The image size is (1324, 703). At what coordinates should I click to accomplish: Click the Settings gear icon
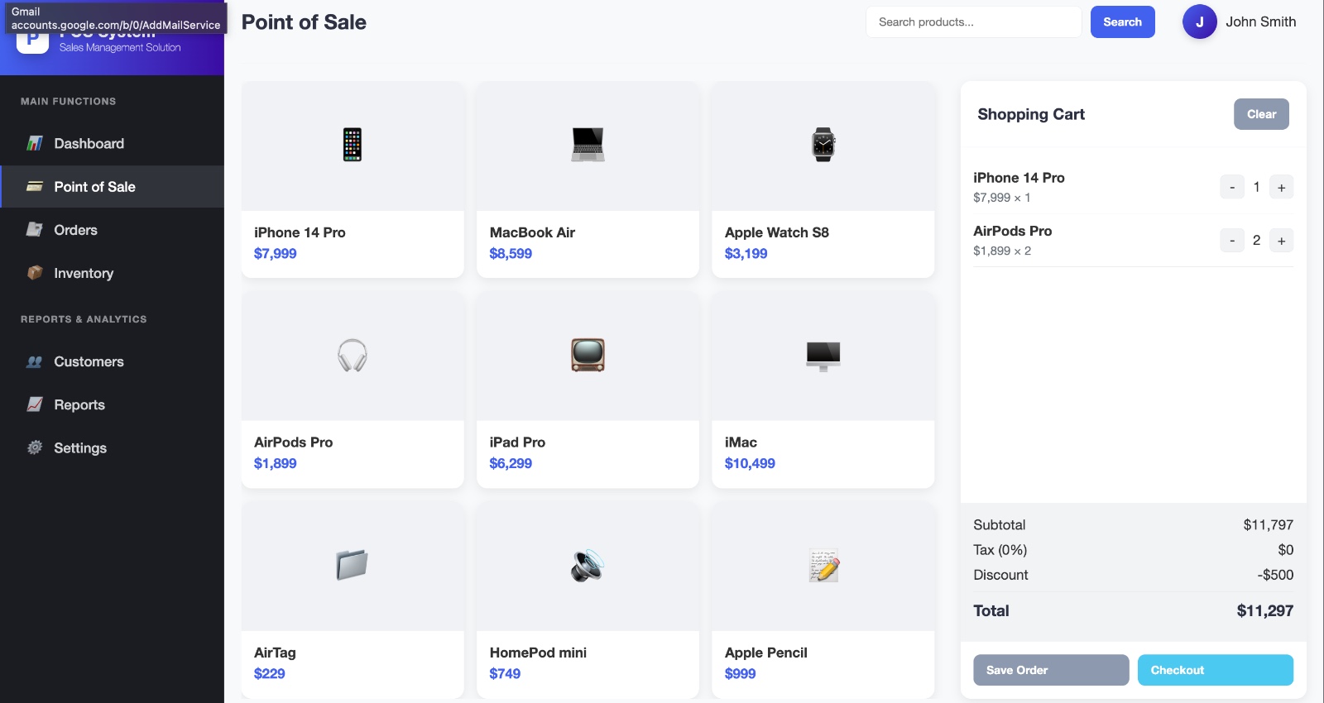35,447
